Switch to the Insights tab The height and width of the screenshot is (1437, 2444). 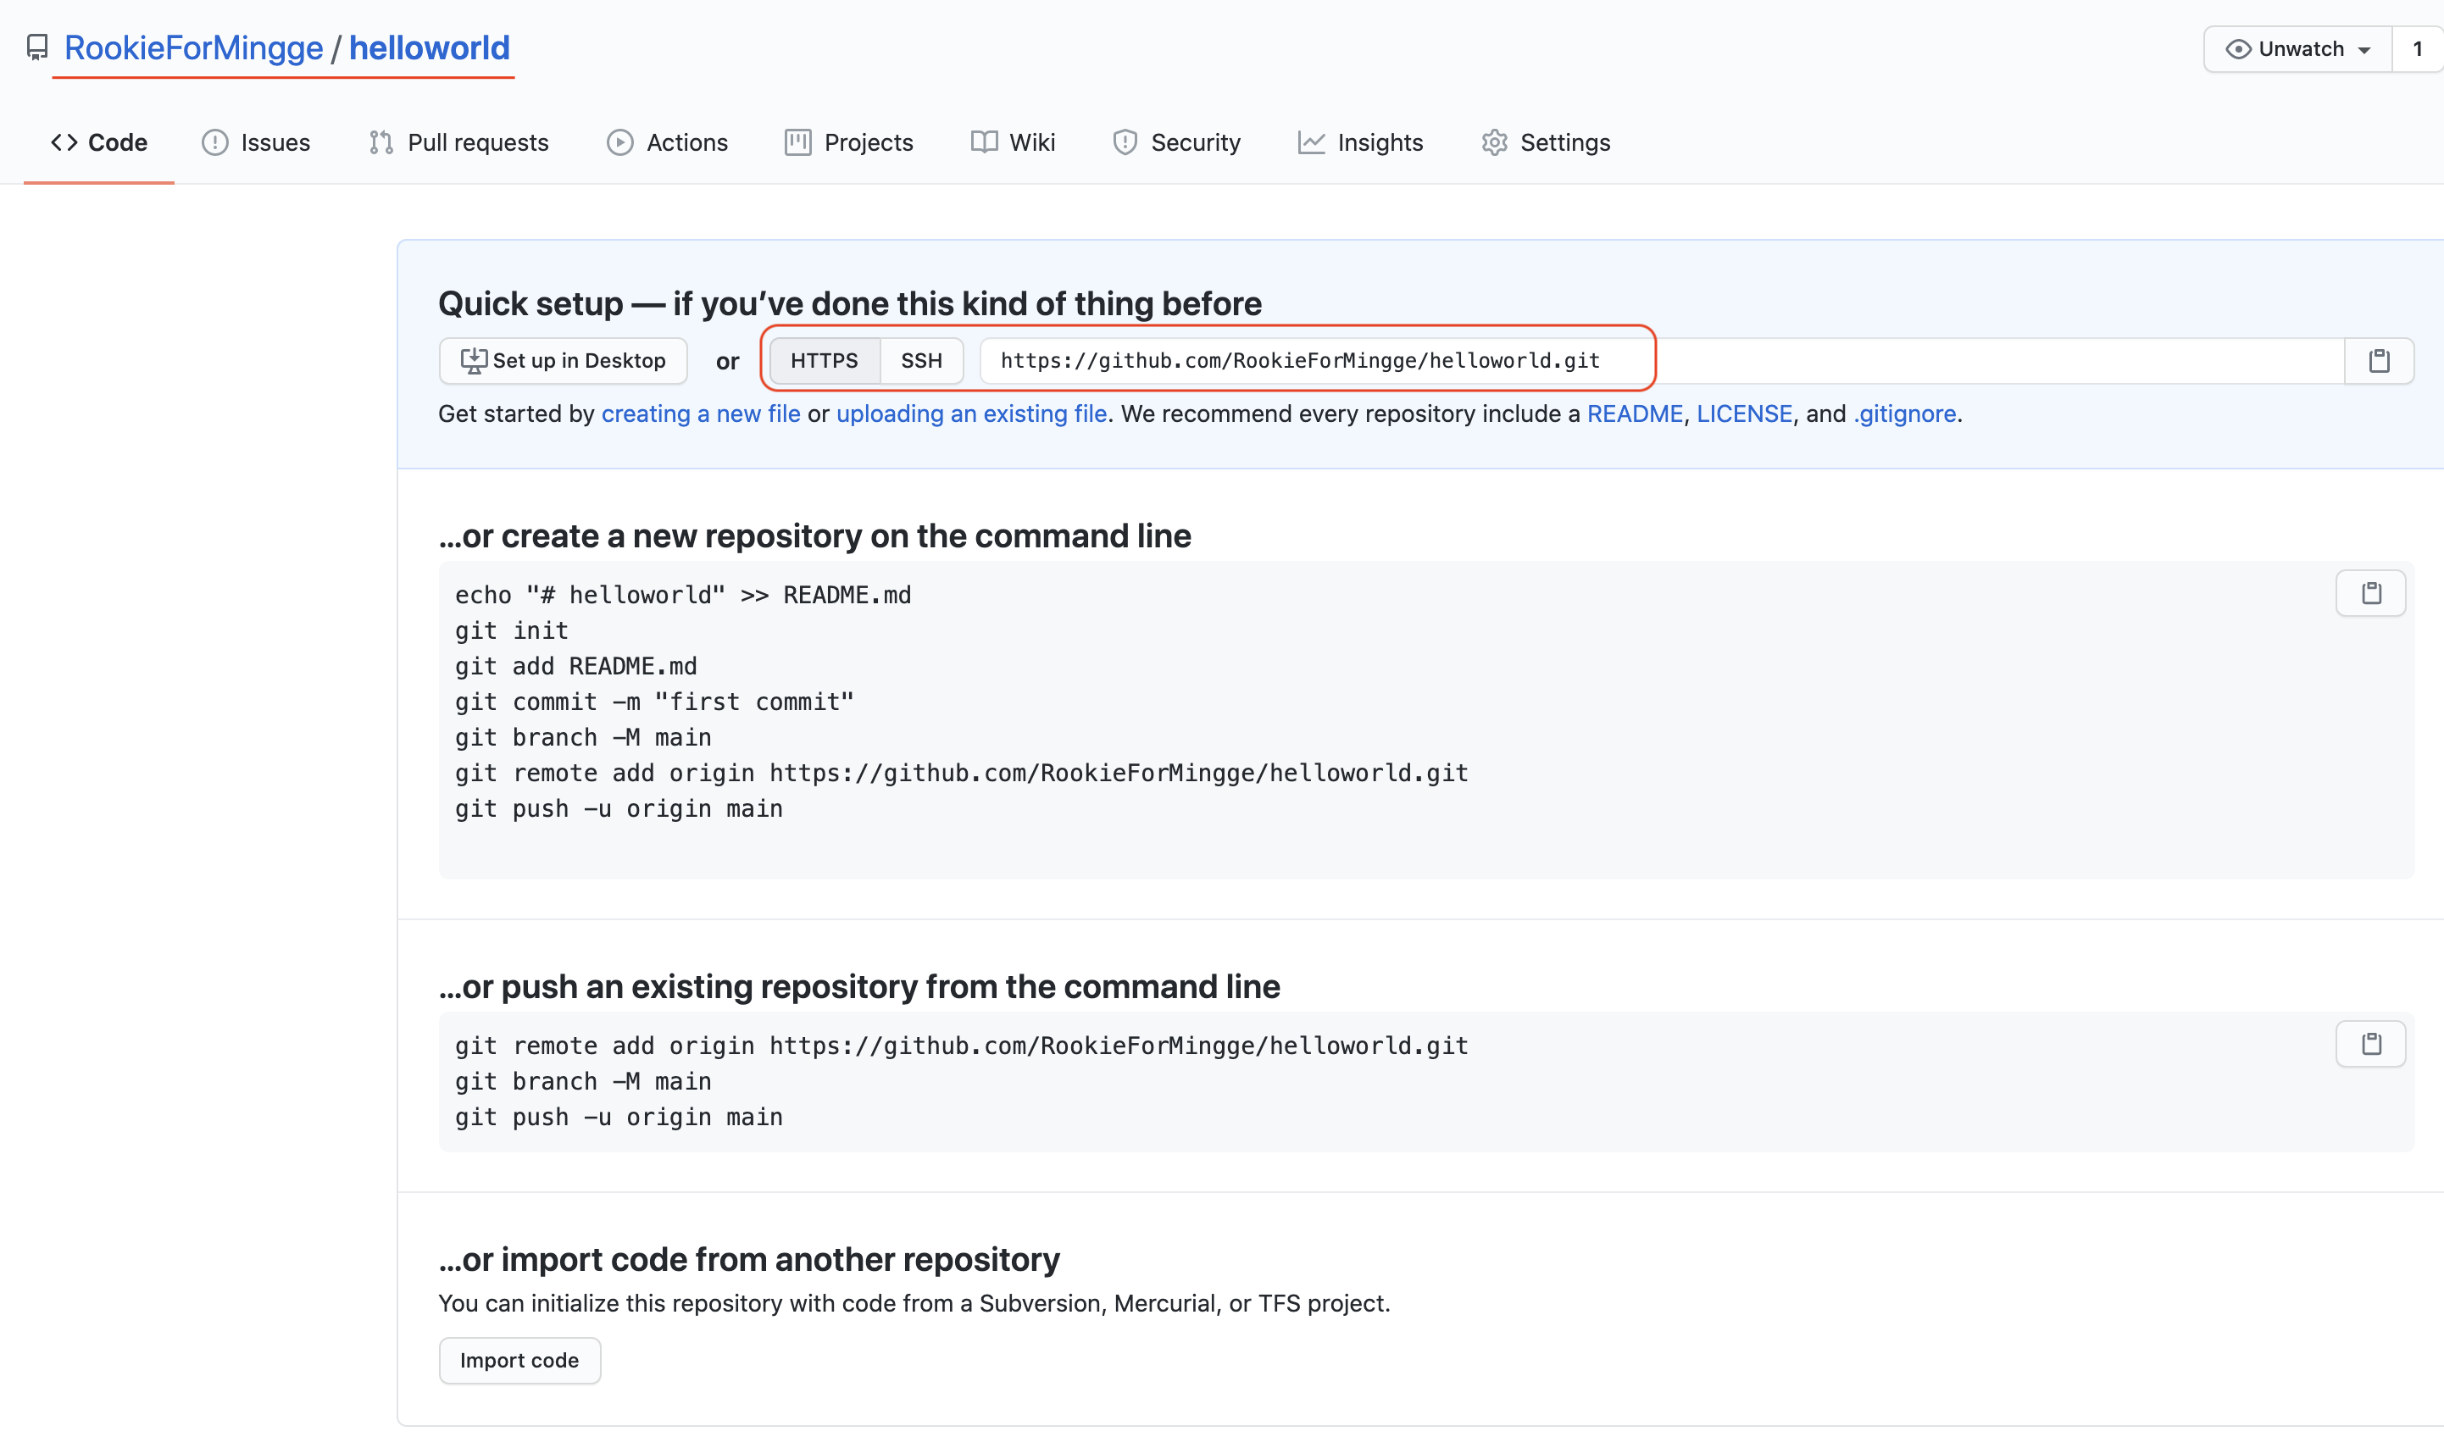1360,142
